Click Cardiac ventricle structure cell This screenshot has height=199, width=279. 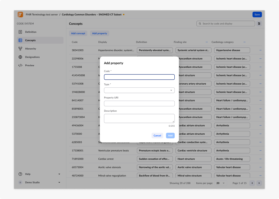tap(193, 151)
